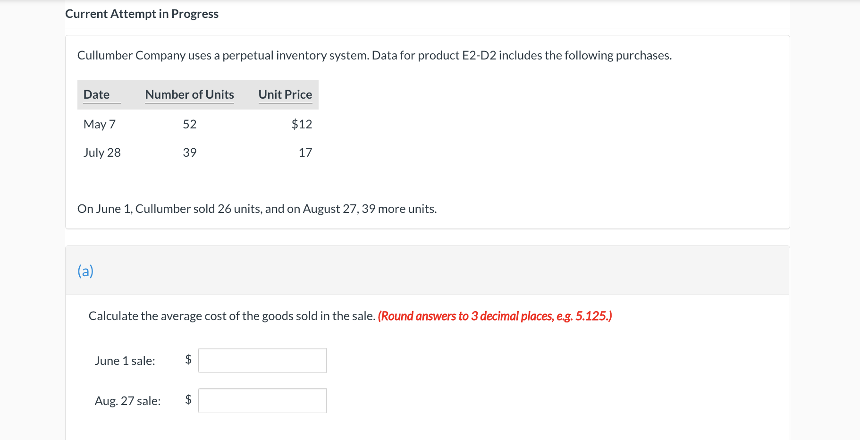
Task: Click the sentence about August 27 sales
Action: click(x=257, y=209)
